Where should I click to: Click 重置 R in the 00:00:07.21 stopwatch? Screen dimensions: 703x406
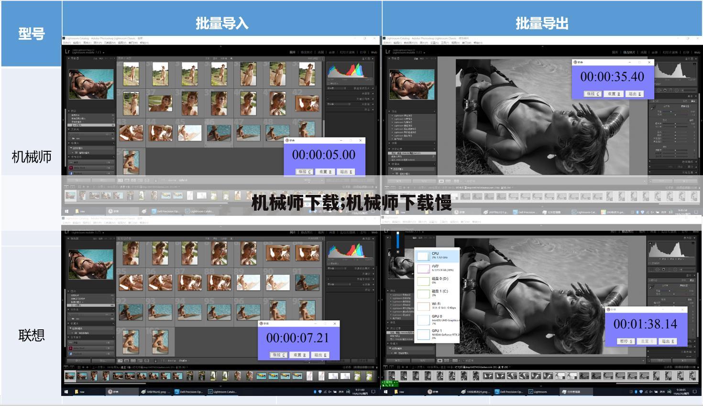(299, 355)
